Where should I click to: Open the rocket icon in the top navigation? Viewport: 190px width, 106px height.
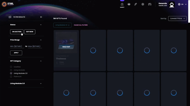(136, 4)
